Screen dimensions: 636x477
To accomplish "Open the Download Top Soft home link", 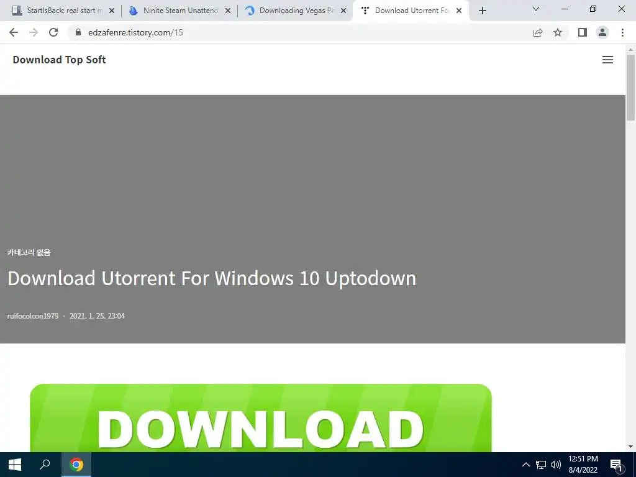I will click(59, 60).
